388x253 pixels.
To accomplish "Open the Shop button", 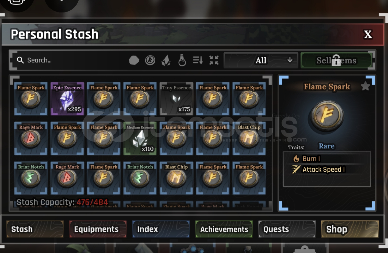I will pyautogui.click(x=350, y=229).
